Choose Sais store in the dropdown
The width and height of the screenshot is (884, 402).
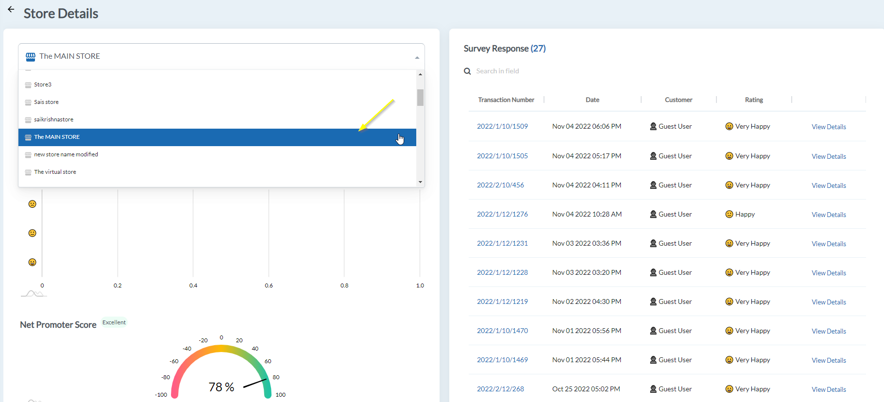46,102
